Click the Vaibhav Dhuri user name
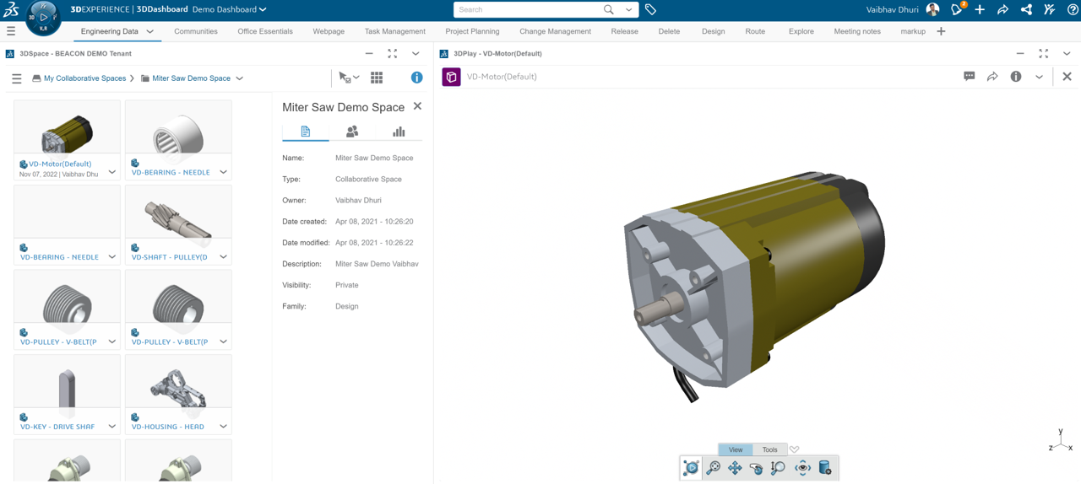Viewport: 1081px width, 484px height. coord(892,9)
